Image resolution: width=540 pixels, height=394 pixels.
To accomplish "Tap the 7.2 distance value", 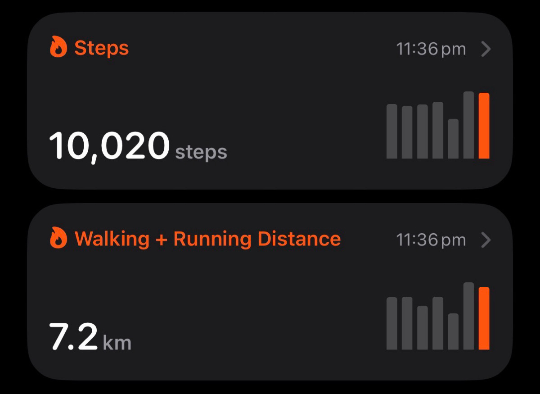I will click(73, 337).
